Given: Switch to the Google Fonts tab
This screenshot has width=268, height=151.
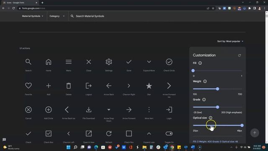Looking at the screenshot, I should [x=20, y=3].
